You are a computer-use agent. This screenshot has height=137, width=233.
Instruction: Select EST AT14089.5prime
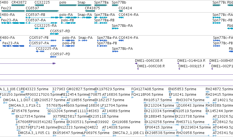(105, 114)
